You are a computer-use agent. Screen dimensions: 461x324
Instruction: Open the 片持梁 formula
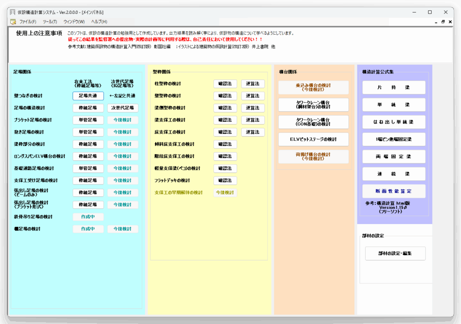point(393,87)
